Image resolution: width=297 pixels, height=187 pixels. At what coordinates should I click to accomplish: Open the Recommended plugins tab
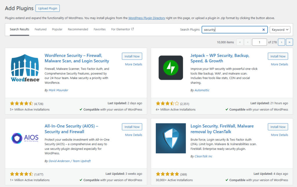click(x=78, y=29)
